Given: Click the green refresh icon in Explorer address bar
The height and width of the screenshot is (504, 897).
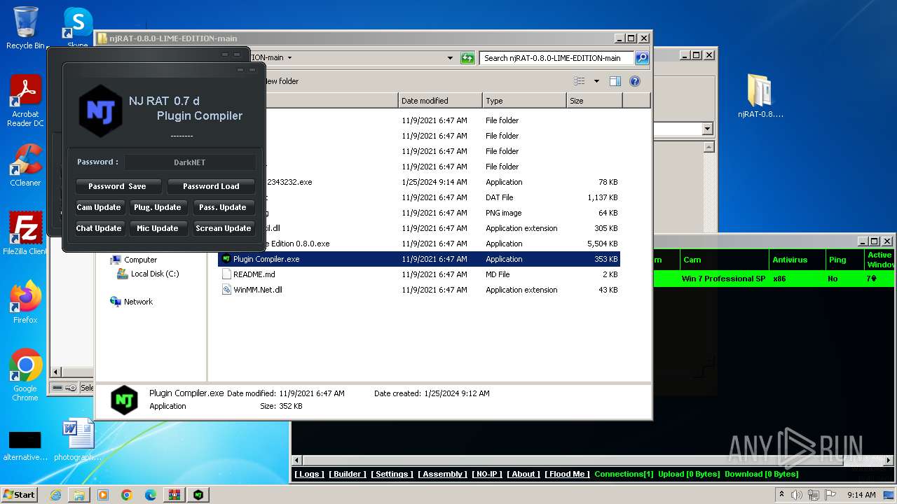Looking at the screenshot, I should click(467, 58).
